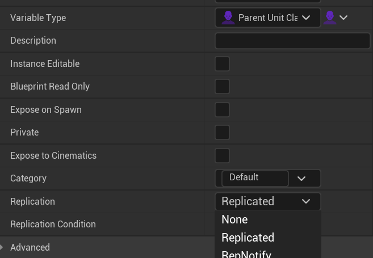Image resolution: width=373 pixels, height=258 pixels.
Task: Click the Description text field
Action: (292, 41)
